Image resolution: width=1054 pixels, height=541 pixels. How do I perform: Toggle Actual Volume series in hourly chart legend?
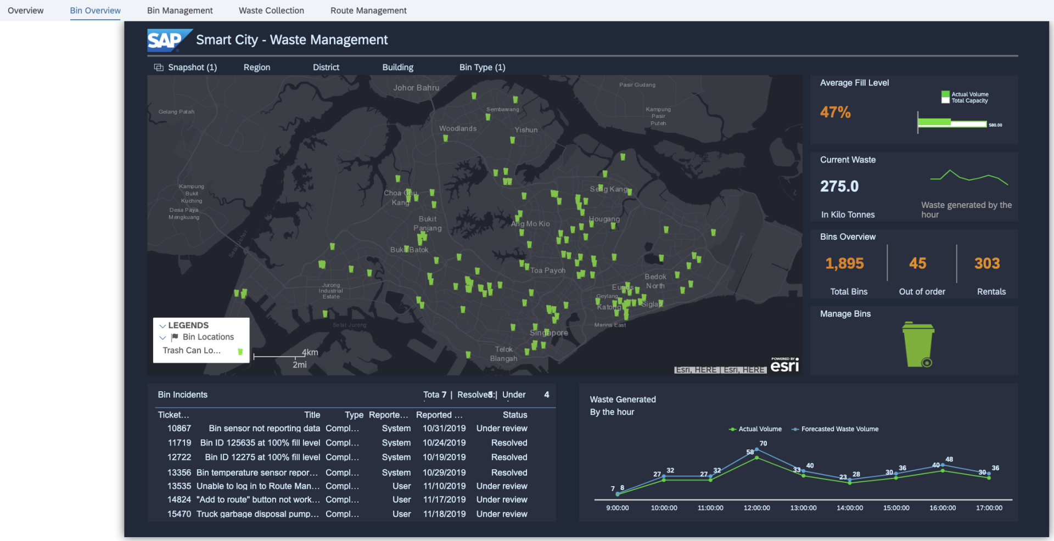point(755,429)
